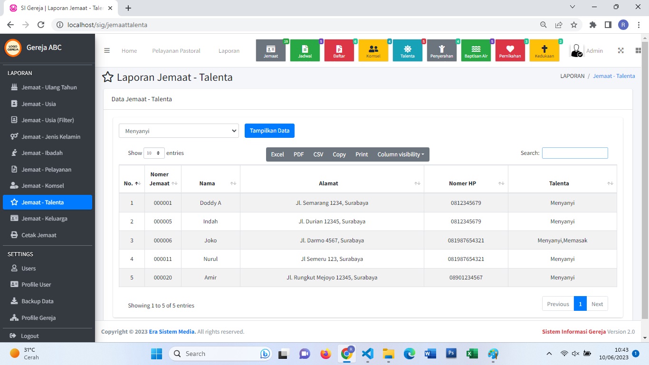Click the Pernikahan heart icon
This screenshot has width=649, height=365.
pyautogui.click(x=510, y=50)
